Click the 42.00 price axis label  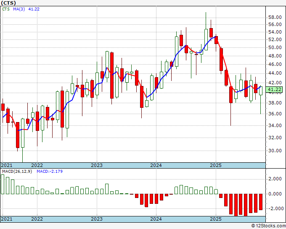click(x=275, y=83)
